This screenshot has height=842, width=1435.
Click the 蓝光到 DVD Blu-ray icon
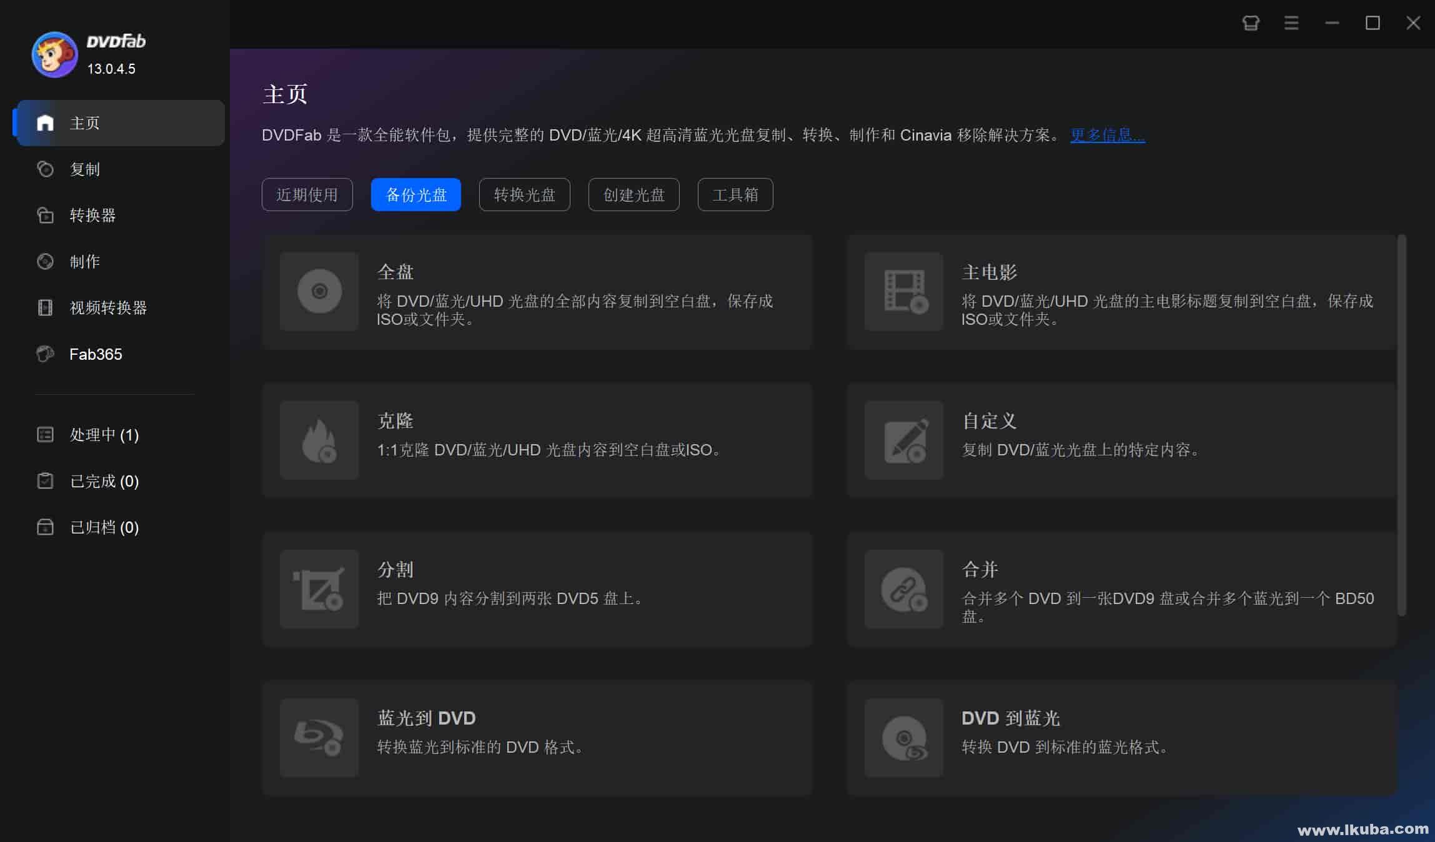[319, 737]
